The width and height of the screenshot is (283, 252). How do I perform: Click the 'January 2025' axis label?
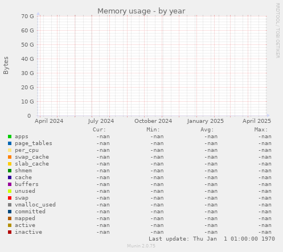tap(206, 121)
